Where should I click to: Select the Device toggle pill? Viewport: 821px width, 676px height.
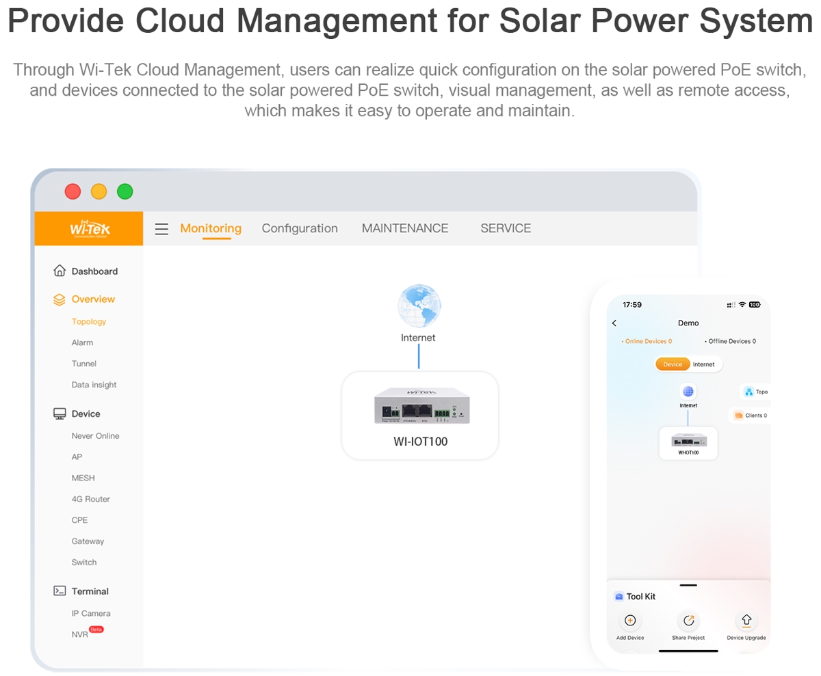[673, 364]
